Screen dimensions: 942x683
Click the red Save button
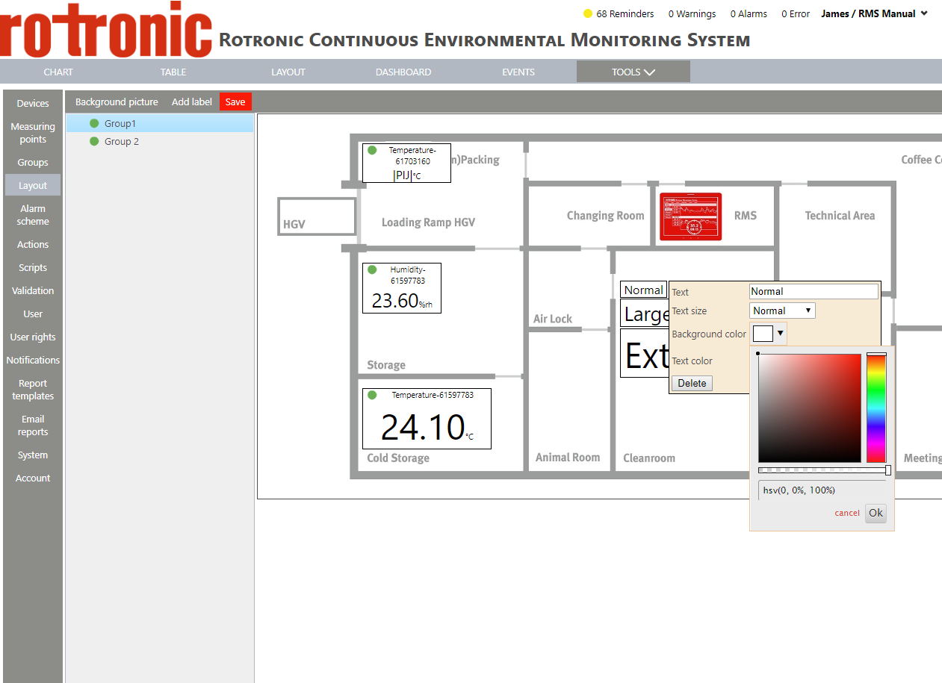(235, 102)
